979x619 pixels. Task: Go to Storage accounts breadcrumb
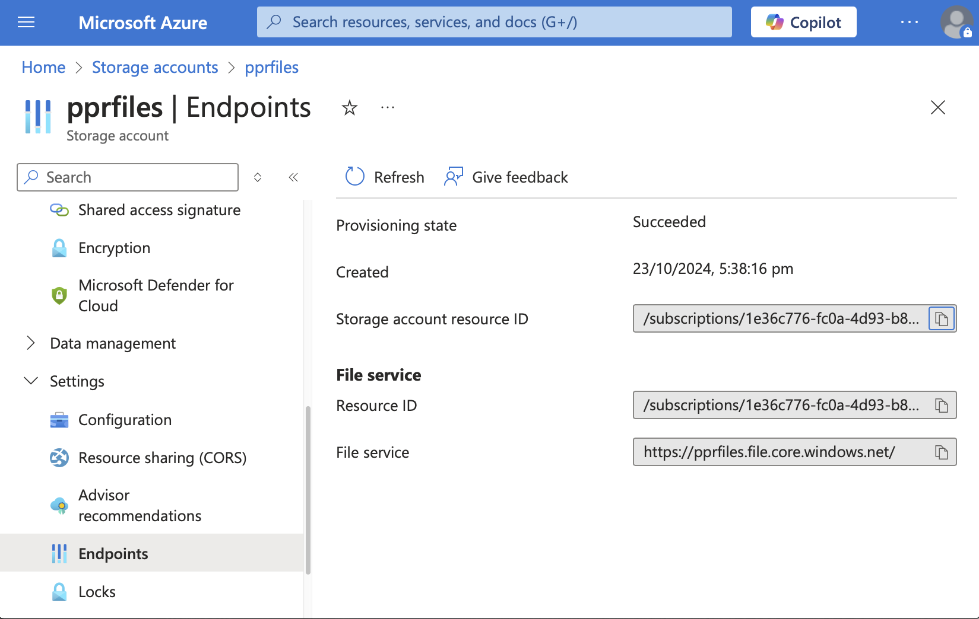[x=155, y=68]
